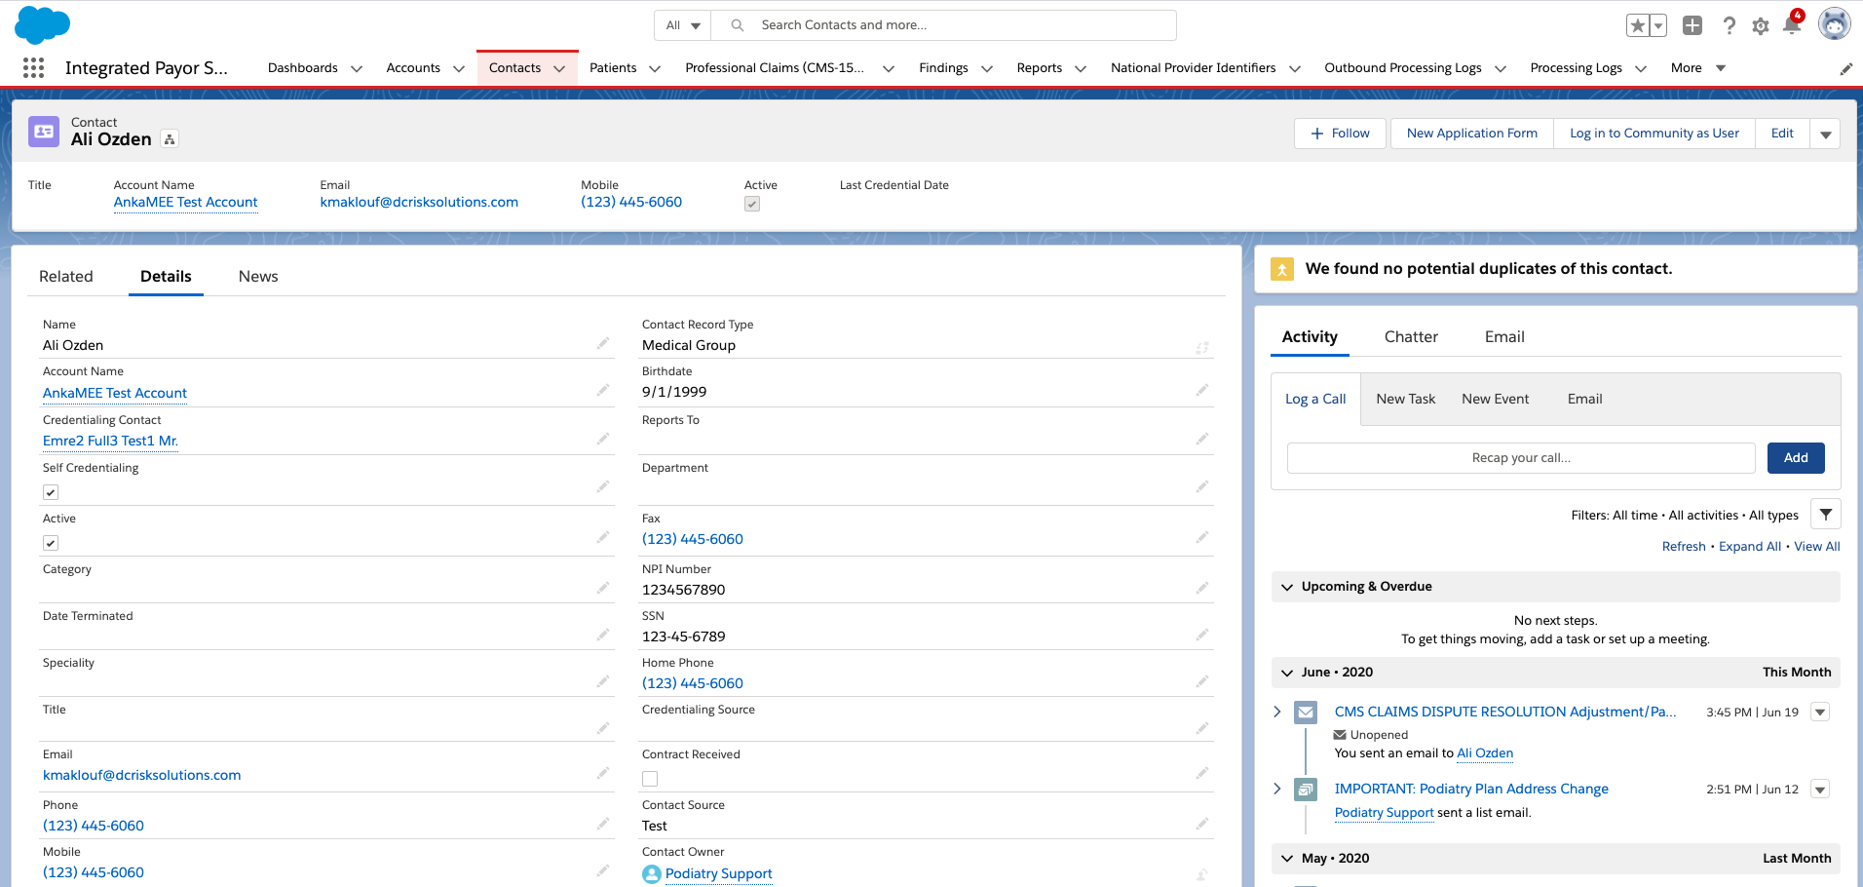1863x887 pixels.
Task: Edit NPI Number using its pencil icon
Action: (1202, 588)
